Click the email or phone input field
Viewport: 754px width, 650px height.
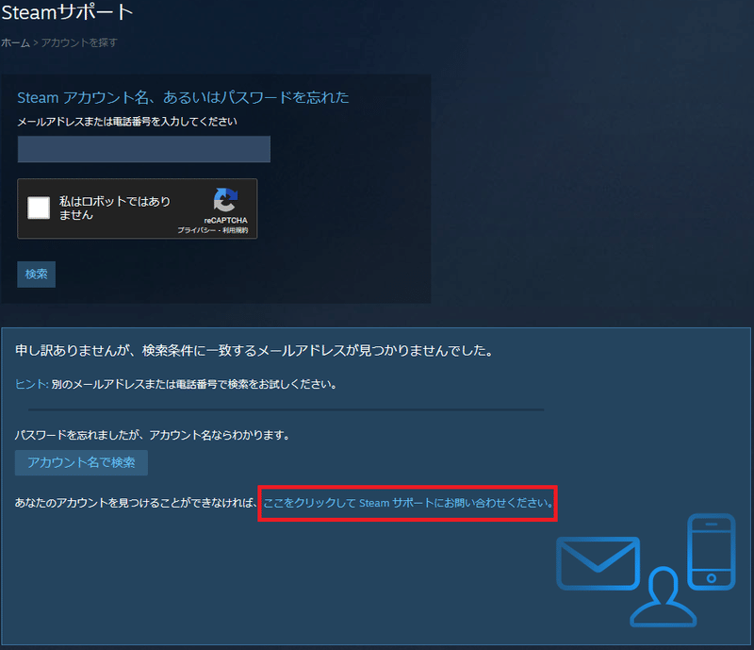143,149
